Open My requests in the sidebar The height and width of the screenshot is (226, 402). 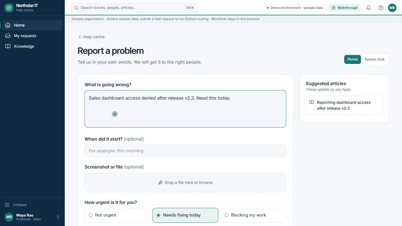(x=32, y=36)
